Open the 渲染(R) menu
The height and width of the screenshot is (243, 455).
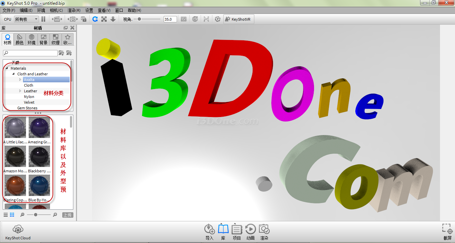tap(74, 10)
